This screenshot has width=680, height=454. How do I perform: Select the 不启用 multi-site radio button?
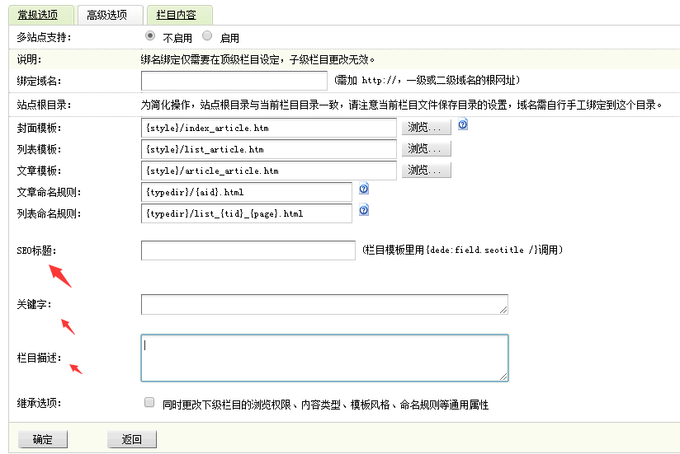pos(150,36)
